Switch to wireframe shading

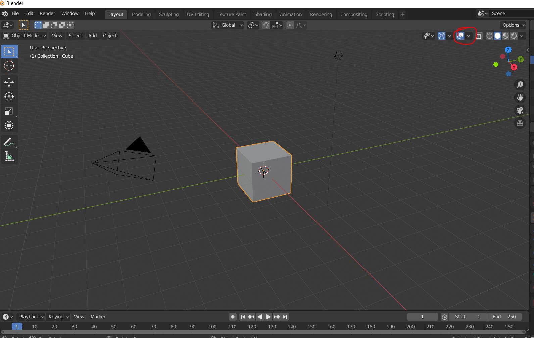490,36
